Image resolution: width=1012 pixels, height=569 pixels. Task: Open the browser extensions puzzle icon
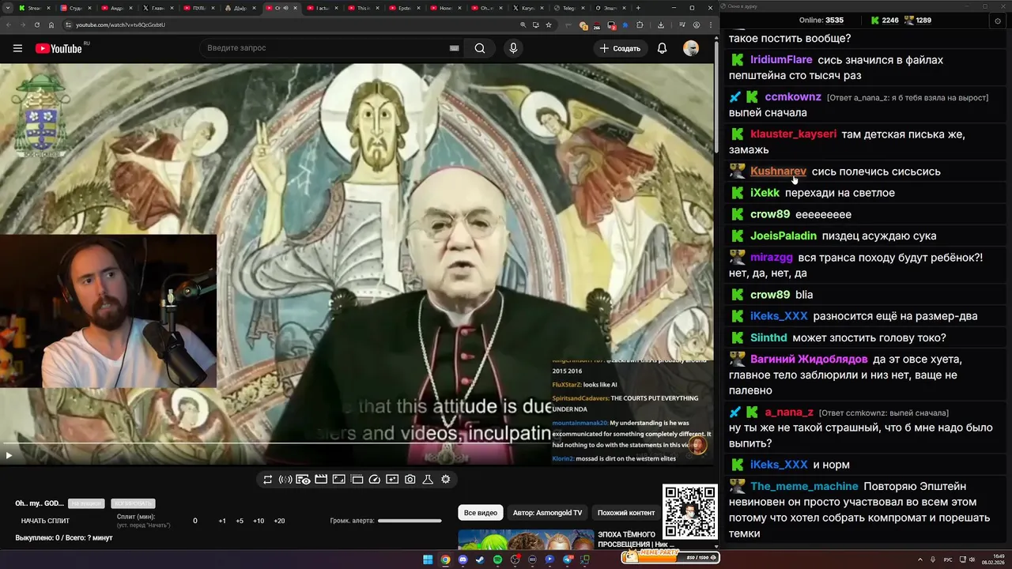pyautogui.click(x=640, y=24)
